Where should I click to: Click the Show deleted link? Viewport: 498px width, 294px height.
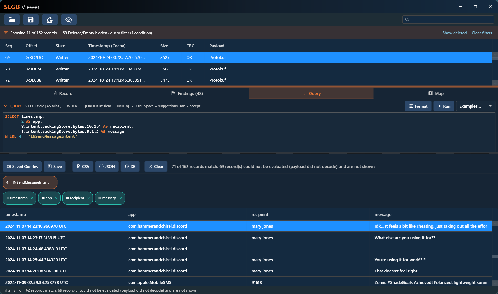click(x=454, y=33)
